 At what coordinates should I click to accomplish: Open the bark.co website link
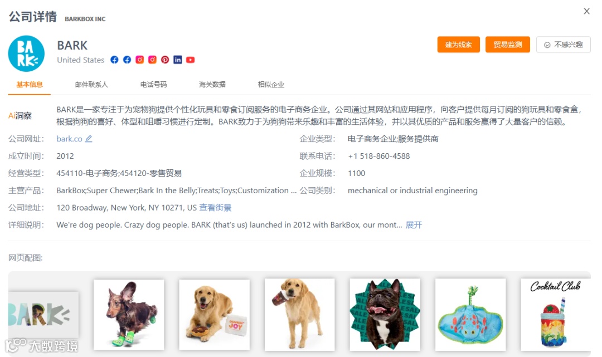point(70,139)
